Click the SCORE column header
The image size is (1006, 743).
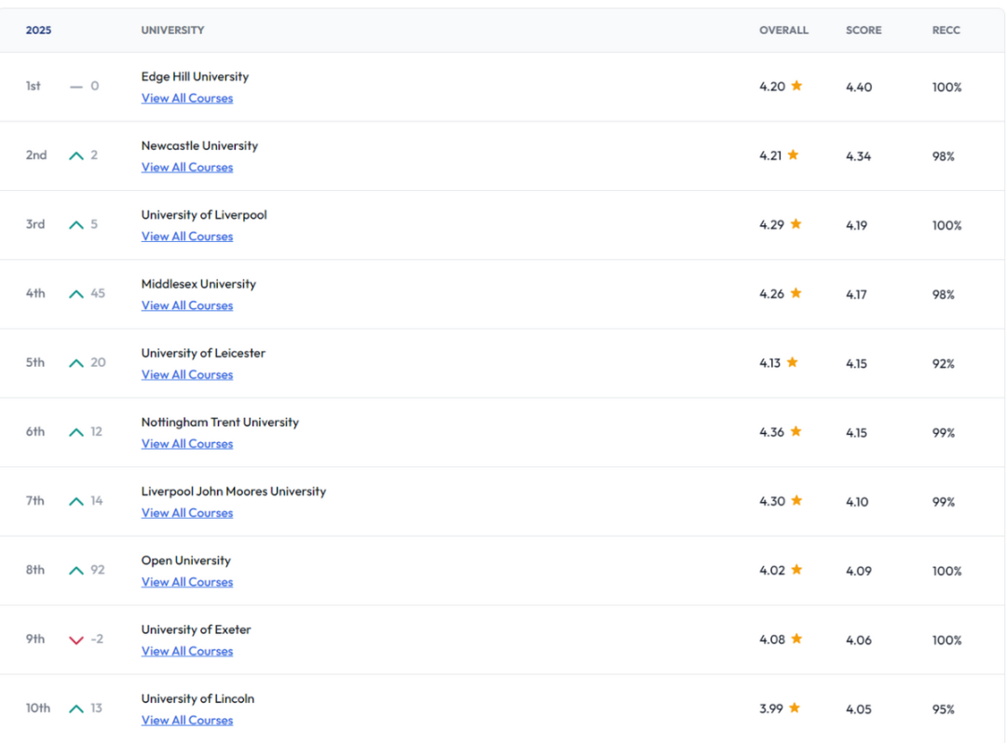click(x=863, y=30)
